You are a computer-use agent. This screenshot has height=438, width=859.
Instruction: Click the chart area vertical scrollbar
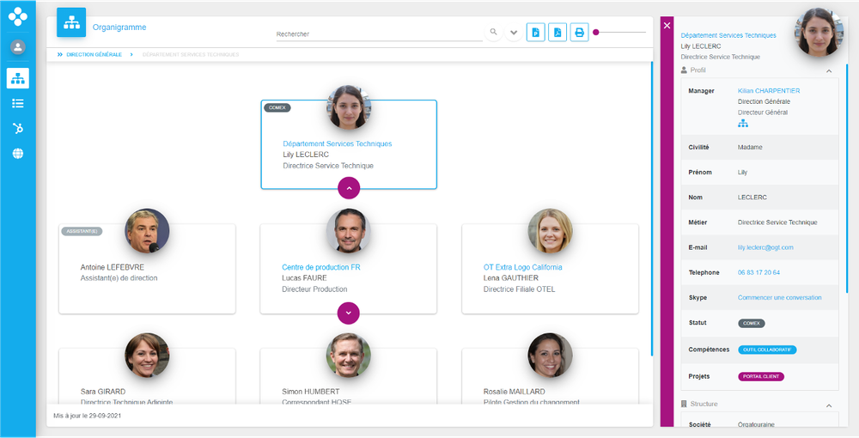651,208
